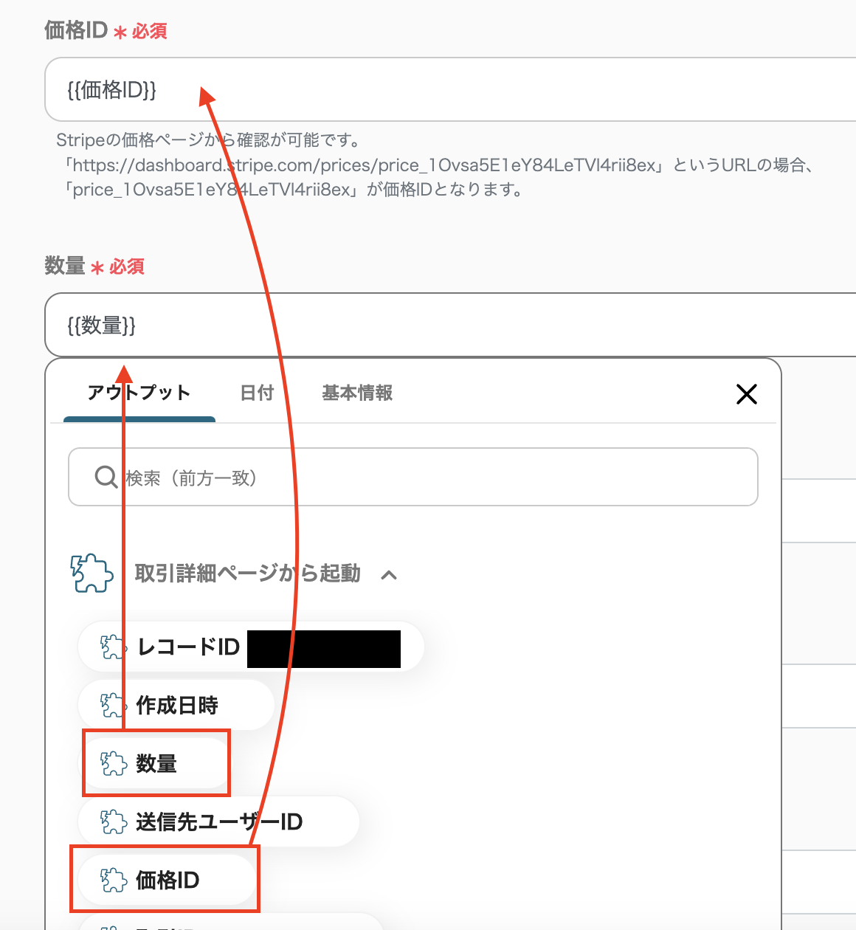Screen dimensions: 856x930
Task: Select the 数量 output chip
Action: [154, 763]
